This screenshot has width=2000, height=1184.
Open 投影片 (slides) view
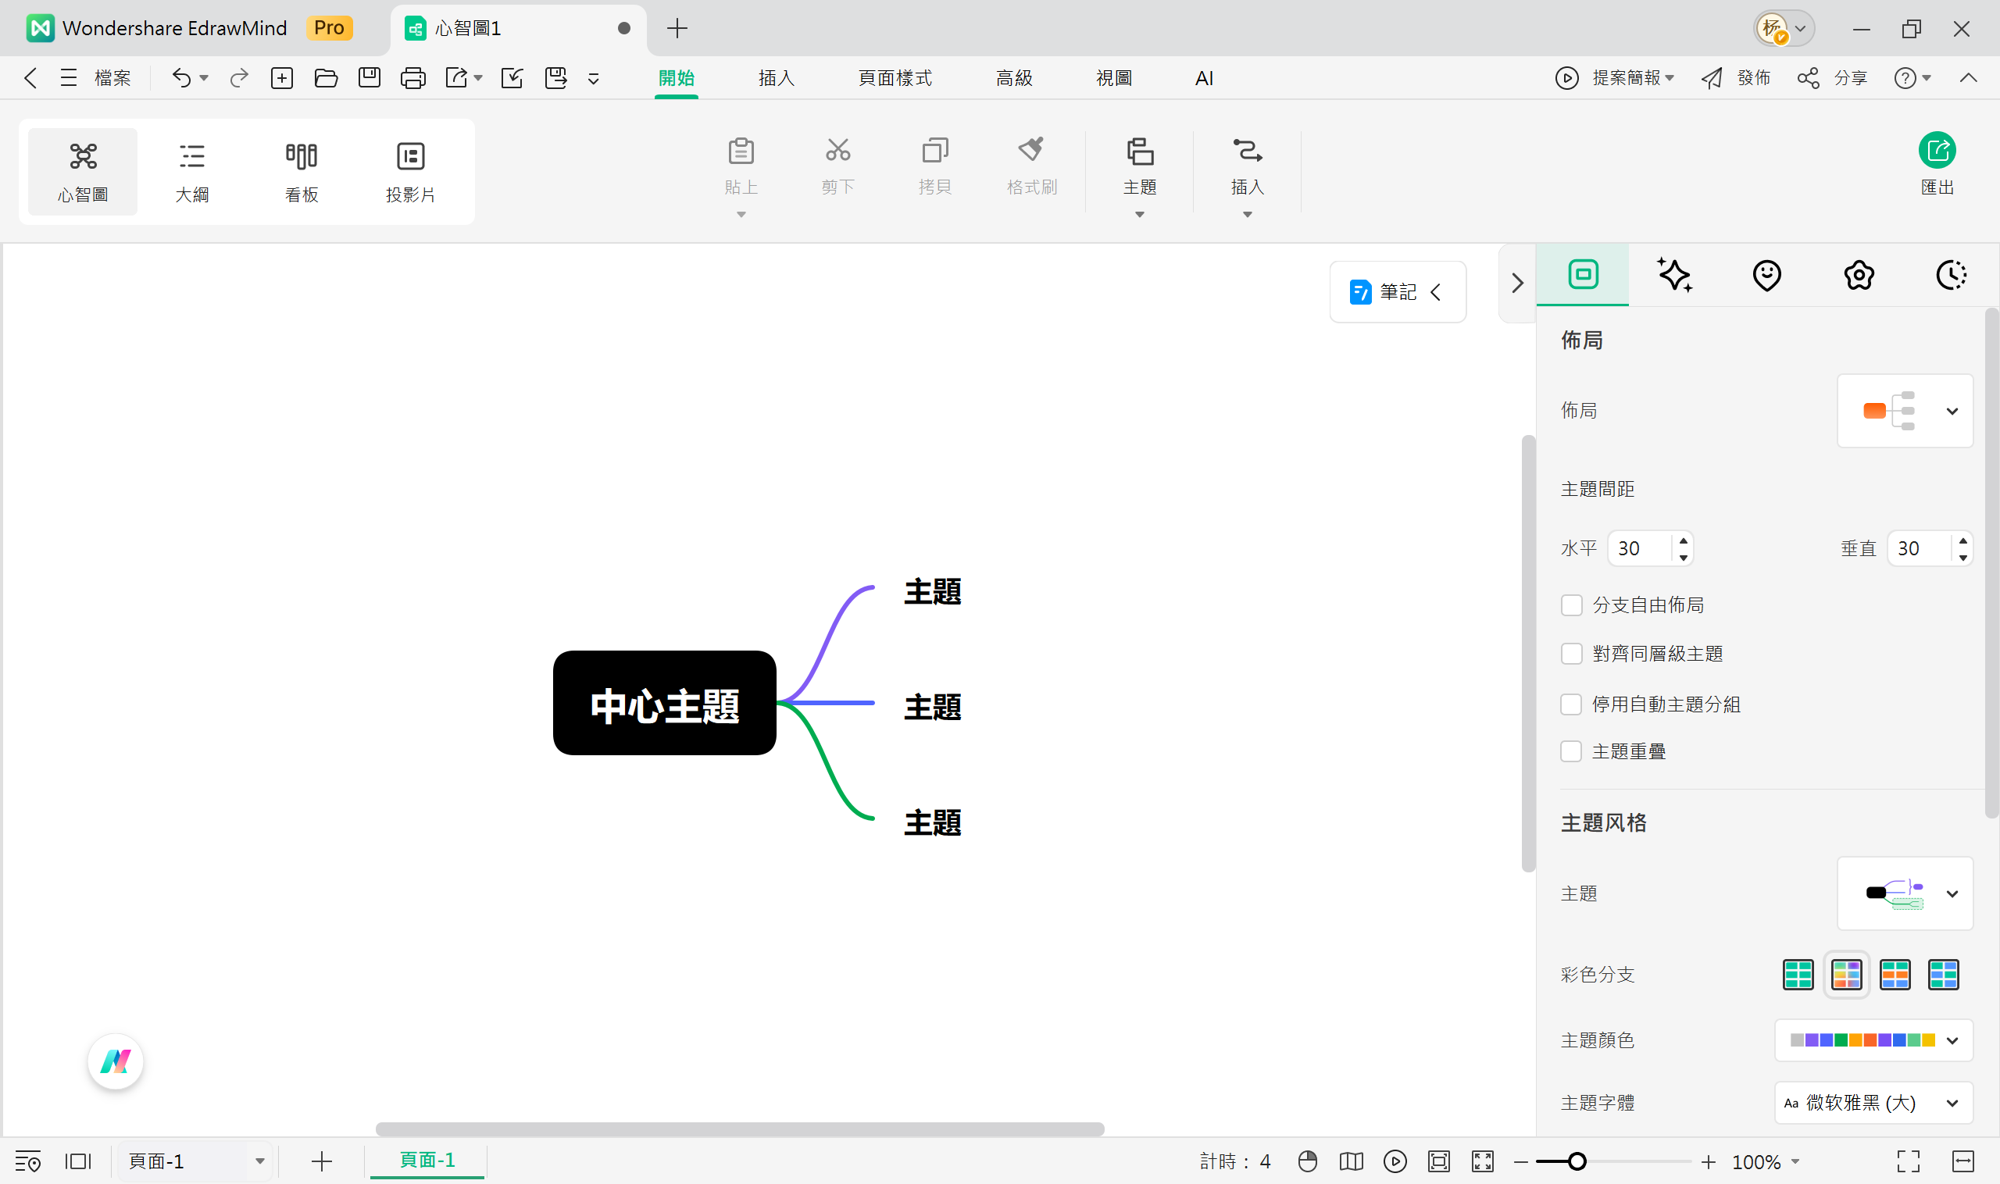click(x=410, y=170)
